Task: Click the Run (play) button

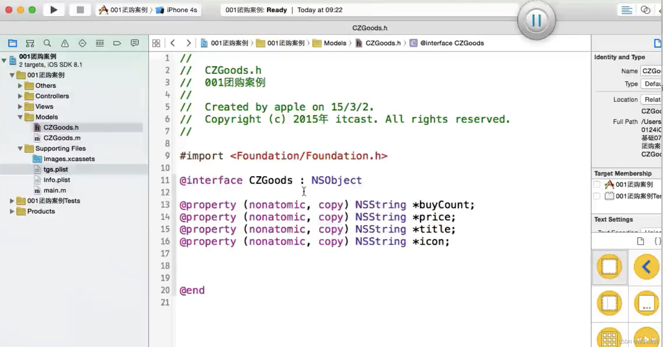Action: coord(53,10)
